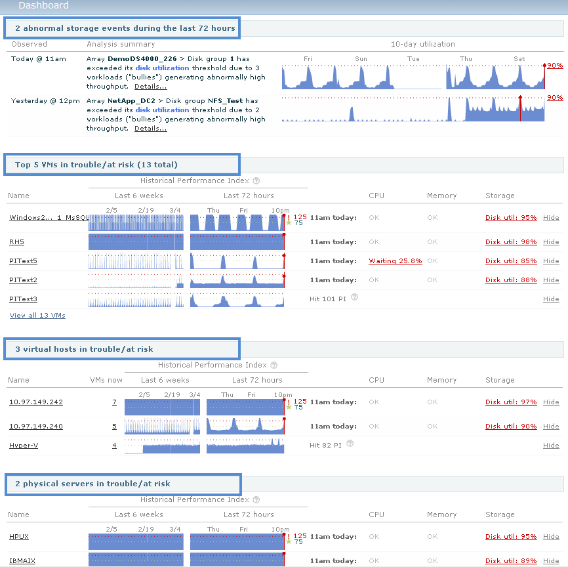Open host 10.97.149.240
The width and height of the screenshot is (568, 567).
(36, 427)
